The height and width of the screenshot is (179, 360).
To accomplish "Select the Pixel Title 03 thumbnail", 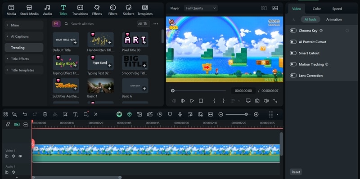I will 135,40.
